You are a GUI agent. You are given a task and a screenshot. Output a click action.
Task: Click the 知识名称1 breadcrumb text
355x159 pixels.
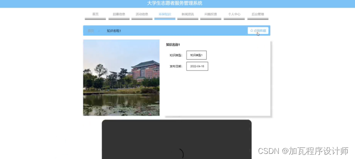[114, 31]
